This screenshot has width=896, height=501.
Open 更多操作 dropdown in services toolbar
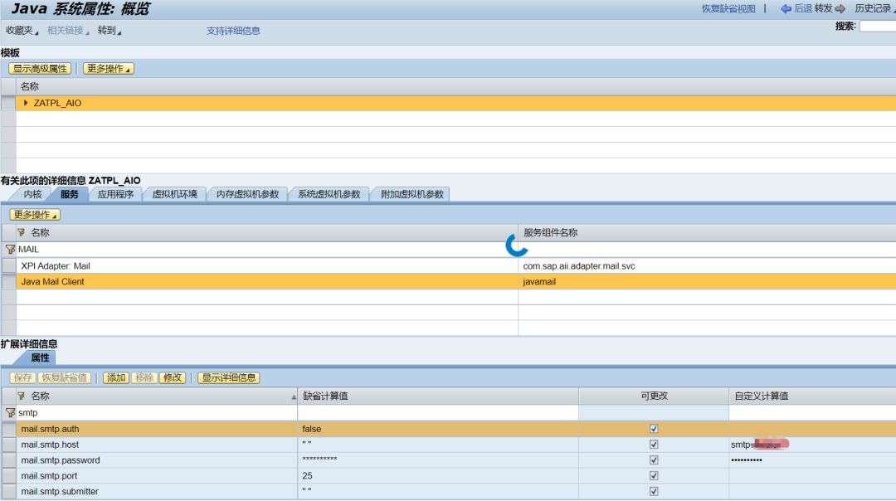tap(35, 215)
